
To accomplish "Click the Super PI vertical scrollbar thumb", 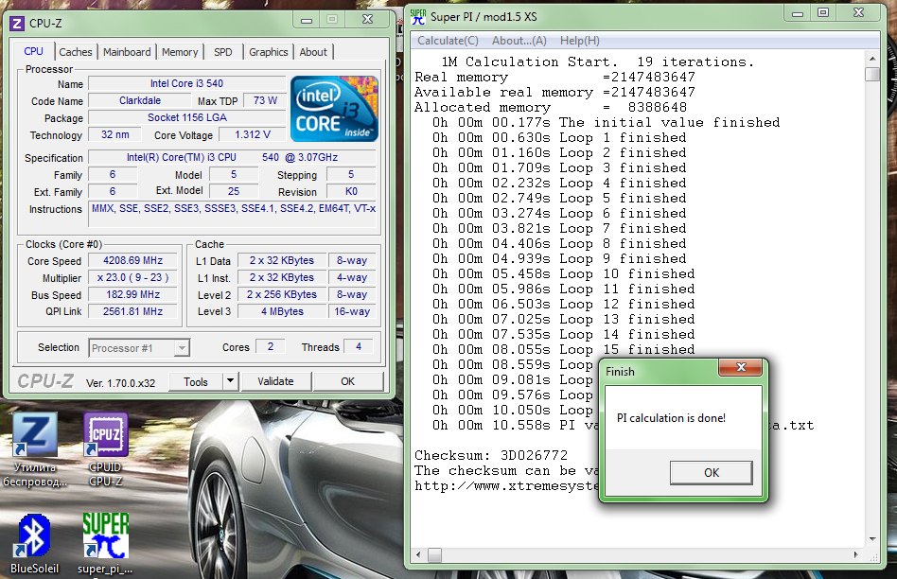I will click(871, 75).
